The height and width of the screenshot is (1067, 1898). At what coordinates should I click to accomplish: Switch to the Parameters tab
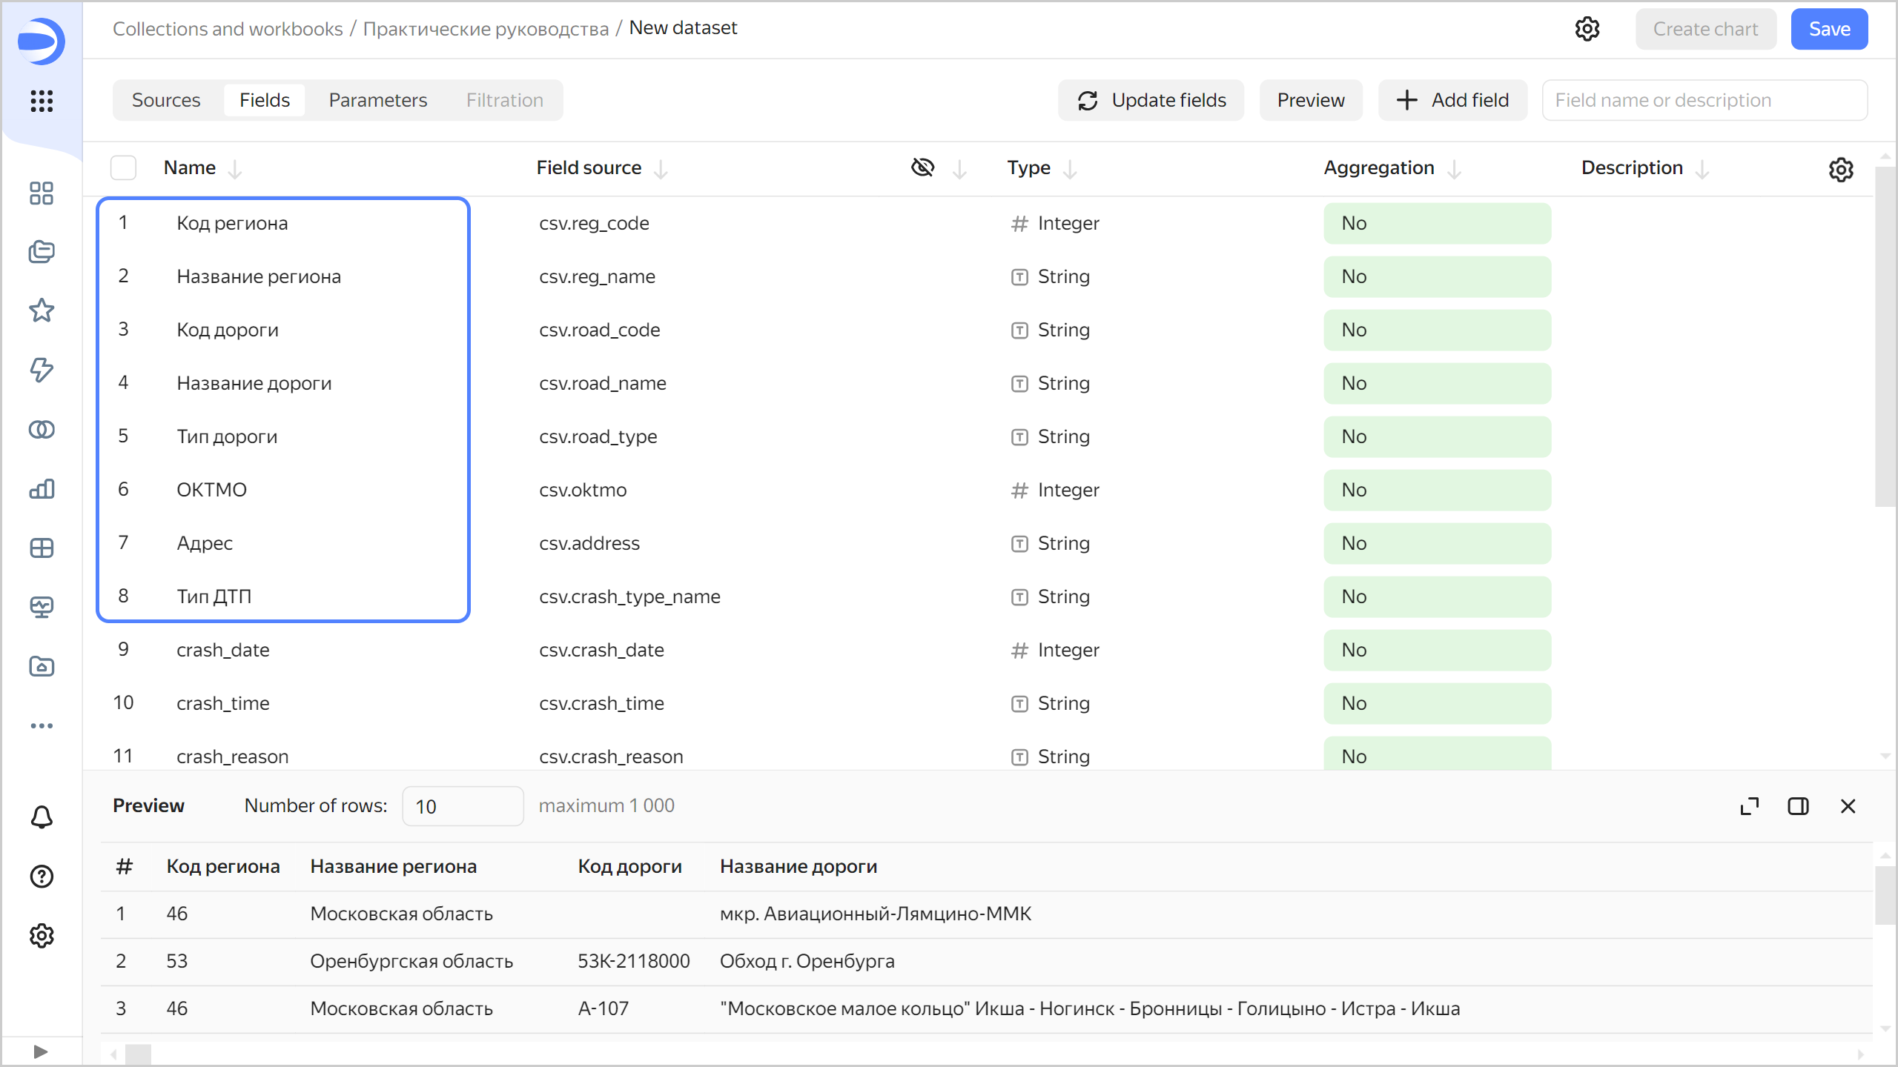click(x=377, y=100)
